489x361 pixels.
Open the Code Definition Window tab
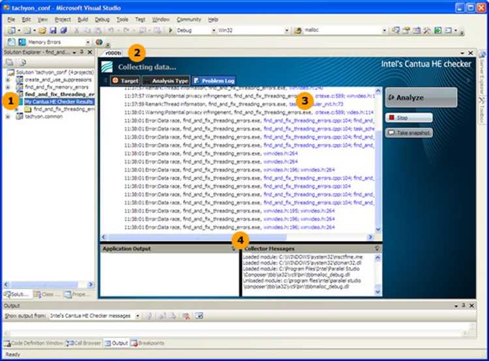34,343
